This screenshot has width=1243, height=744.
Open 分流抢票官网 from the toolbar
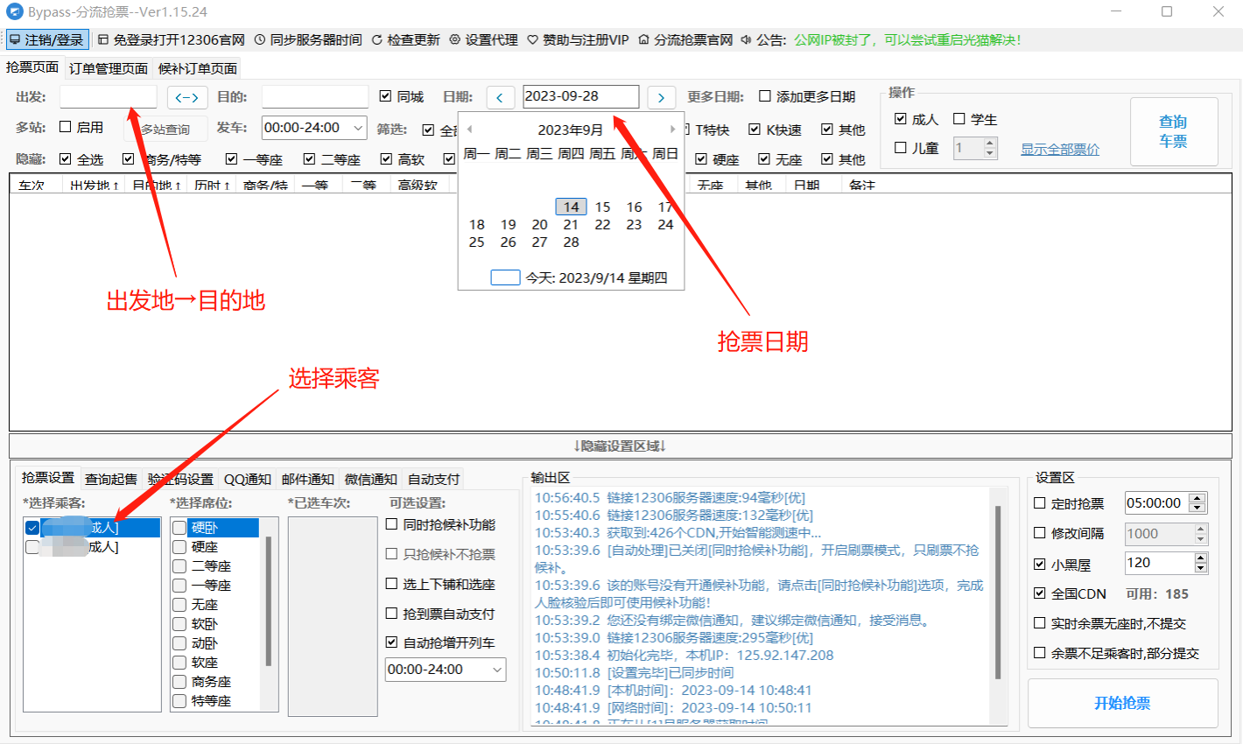tap(687, 39)
